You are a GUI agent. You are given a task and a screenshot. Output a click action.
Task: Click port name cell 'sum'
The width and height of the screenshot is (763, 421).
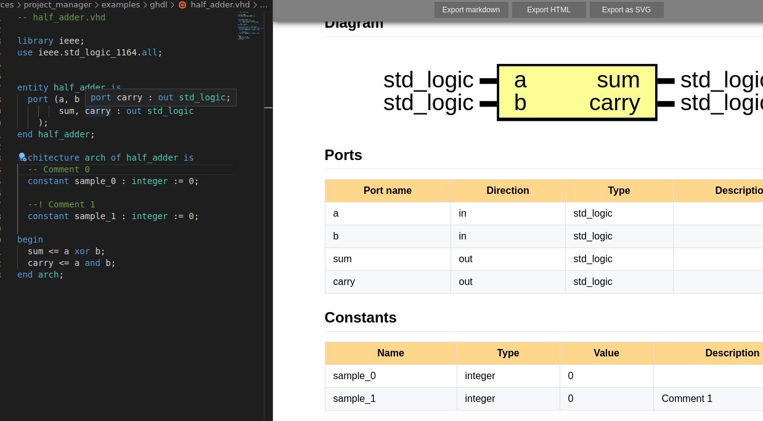click(x=388, y=259)
